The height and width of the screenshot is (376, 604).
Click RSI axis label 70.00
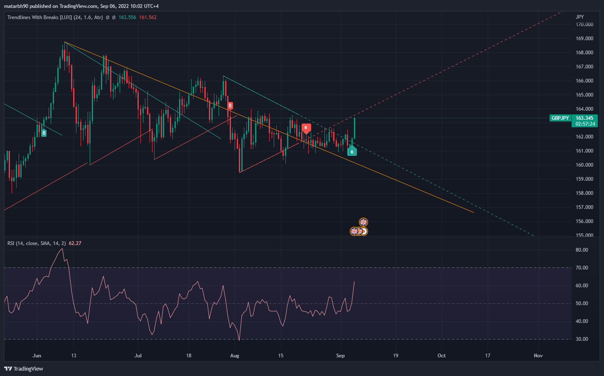pyautogui.click(x=582, y=268)
